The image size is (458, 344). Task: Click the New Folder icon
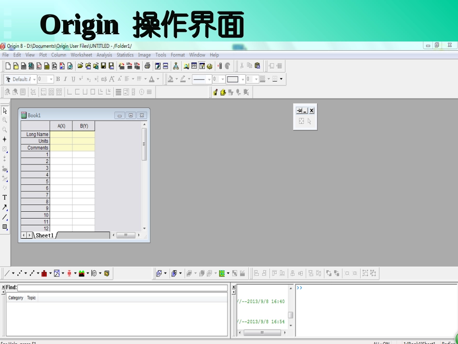click(x=16, y=66)
